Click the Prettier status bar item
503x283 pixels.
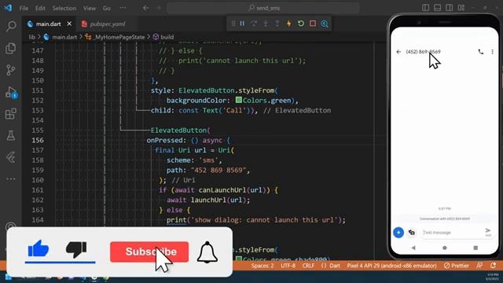456,266
